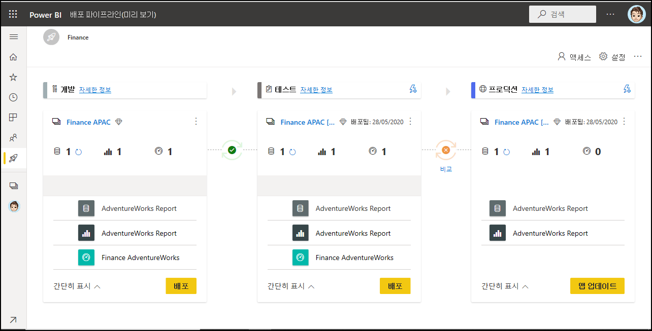The width and height of the screenshot is (652, 331).
Task: Open Shared with me icon in sidebar
Action: click(14, 137)
